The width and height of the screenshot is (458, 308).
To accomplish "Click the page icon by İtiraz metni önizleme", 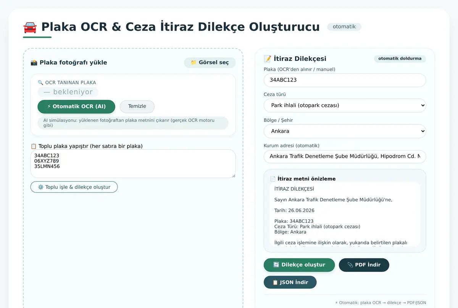I will click(x=273, y=179).
